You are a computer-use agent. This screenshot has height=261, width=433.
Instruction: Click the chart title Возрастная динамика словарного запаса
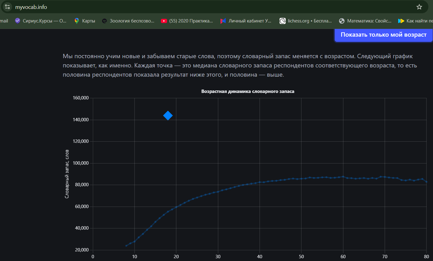click(247, 91)
